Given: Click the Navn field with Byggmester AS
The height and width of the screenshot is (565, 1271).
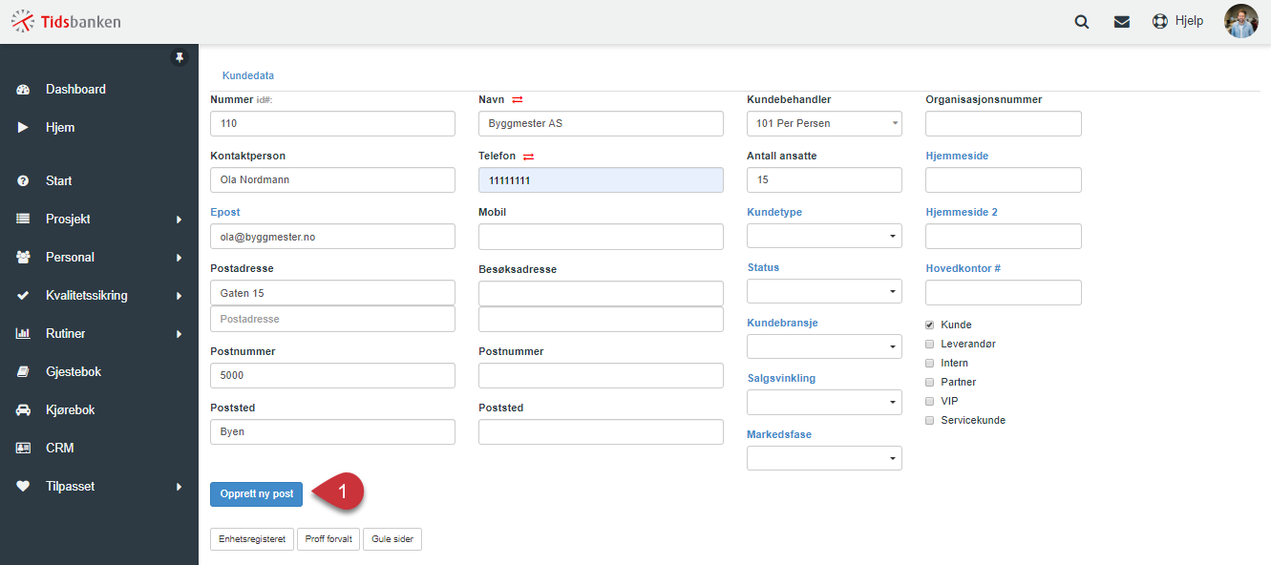Looking at the screenshot, I should point(601,124).
